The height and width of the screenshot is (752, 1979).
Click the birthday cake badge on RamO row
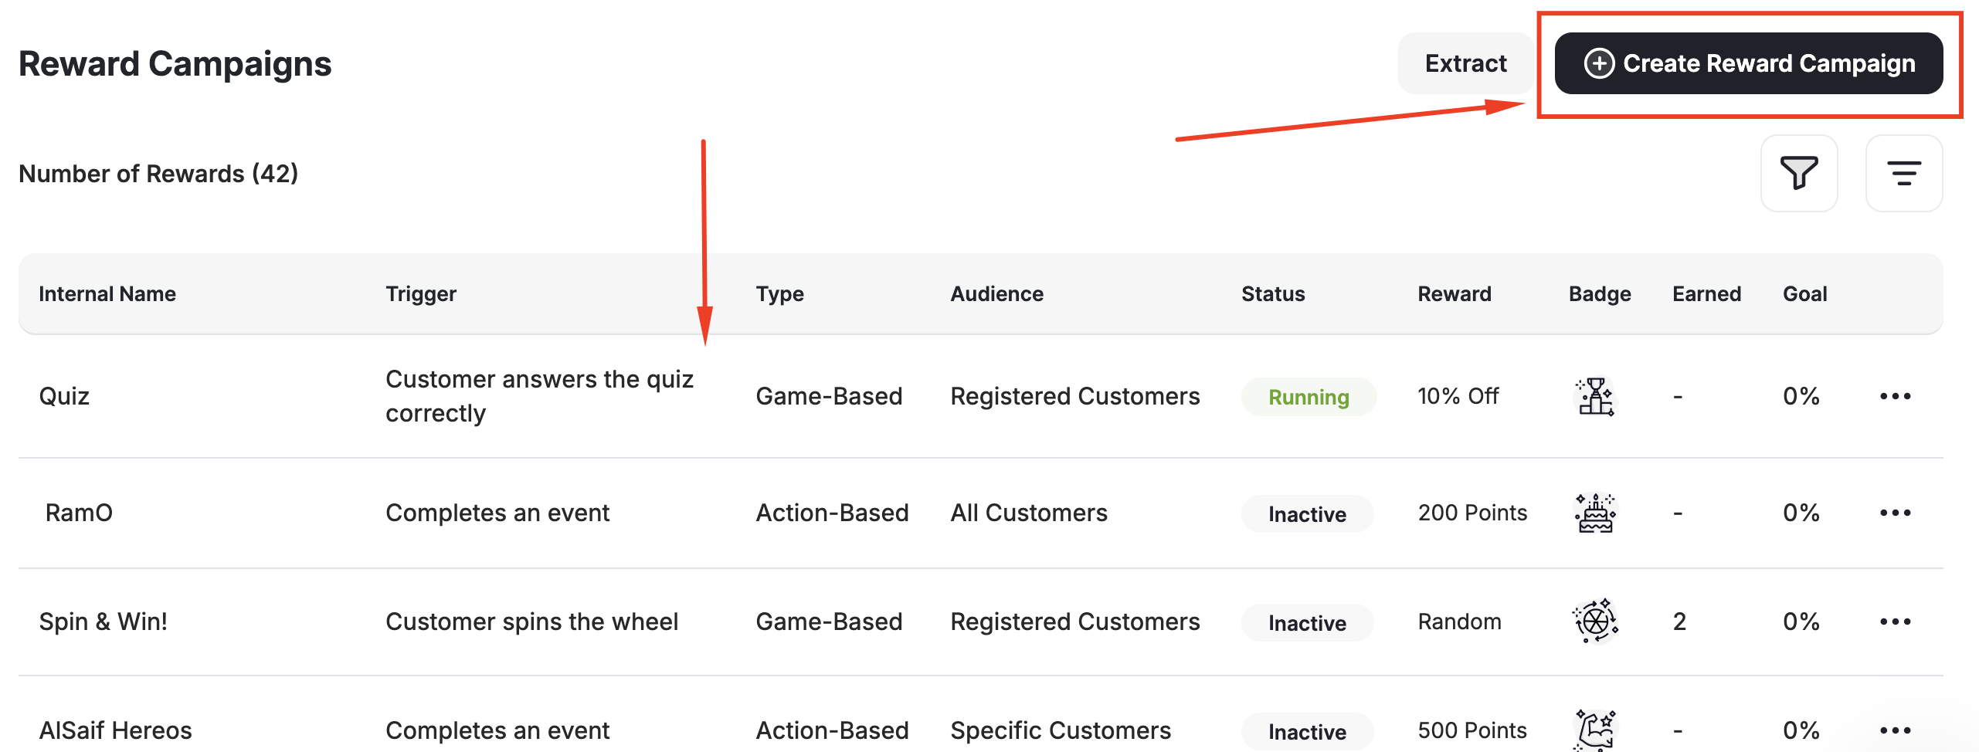[x=1596, y=512]
